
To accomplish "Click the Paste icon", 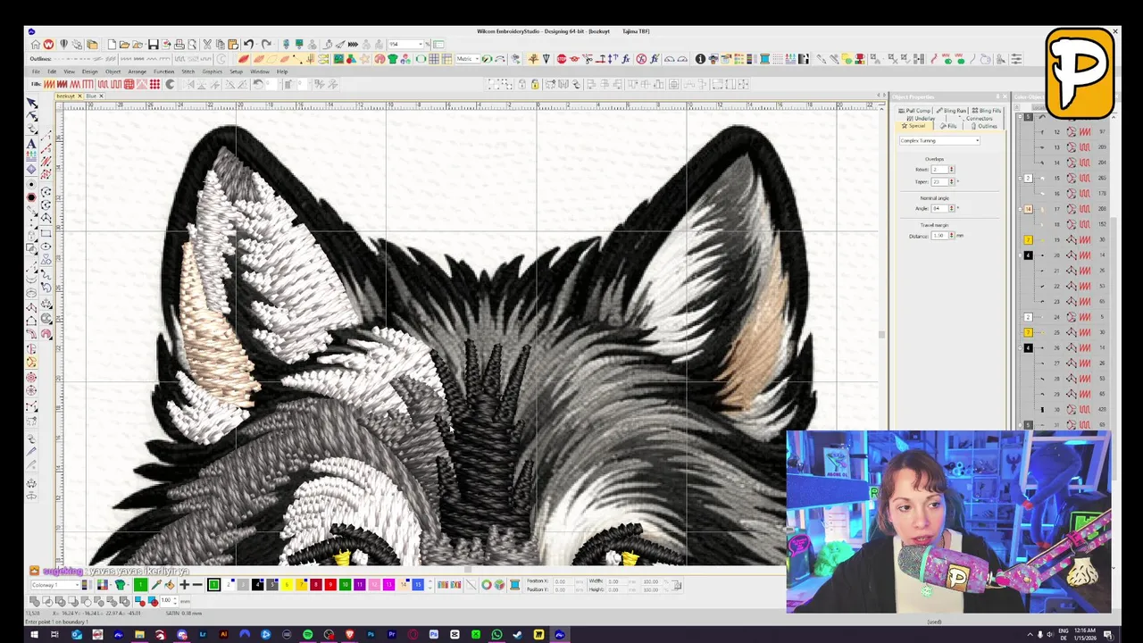I will click(x=233, y=45).
